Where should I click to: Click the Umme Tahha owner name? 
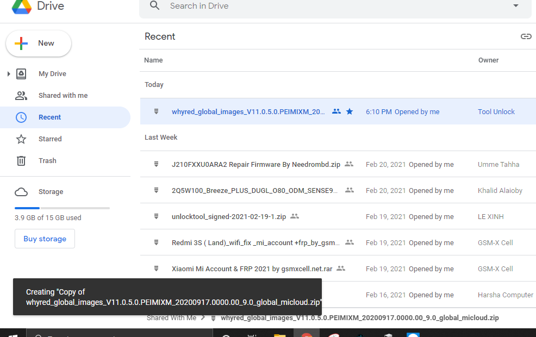(x=498, y=164)
